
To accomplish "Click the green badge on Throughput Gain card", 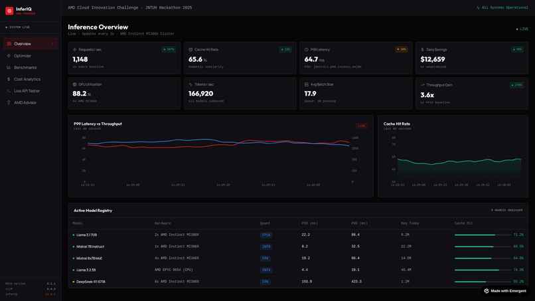I will 517,85.
